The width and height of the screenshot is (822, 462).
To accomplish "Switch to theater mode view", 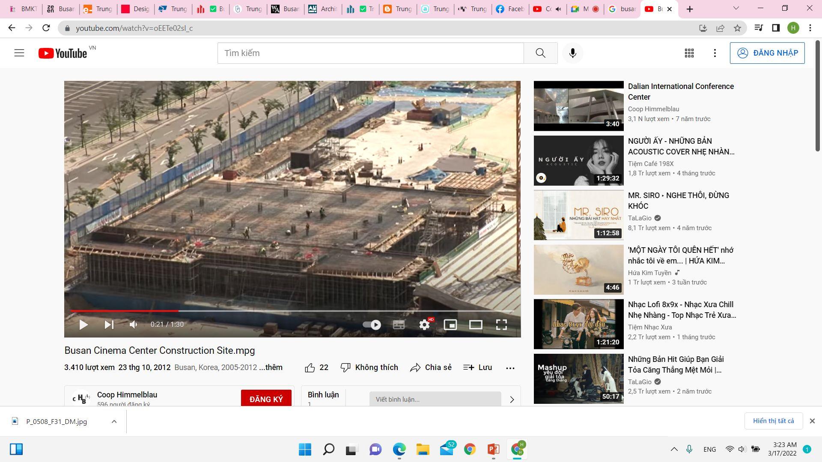I will (x=476, y=325).
